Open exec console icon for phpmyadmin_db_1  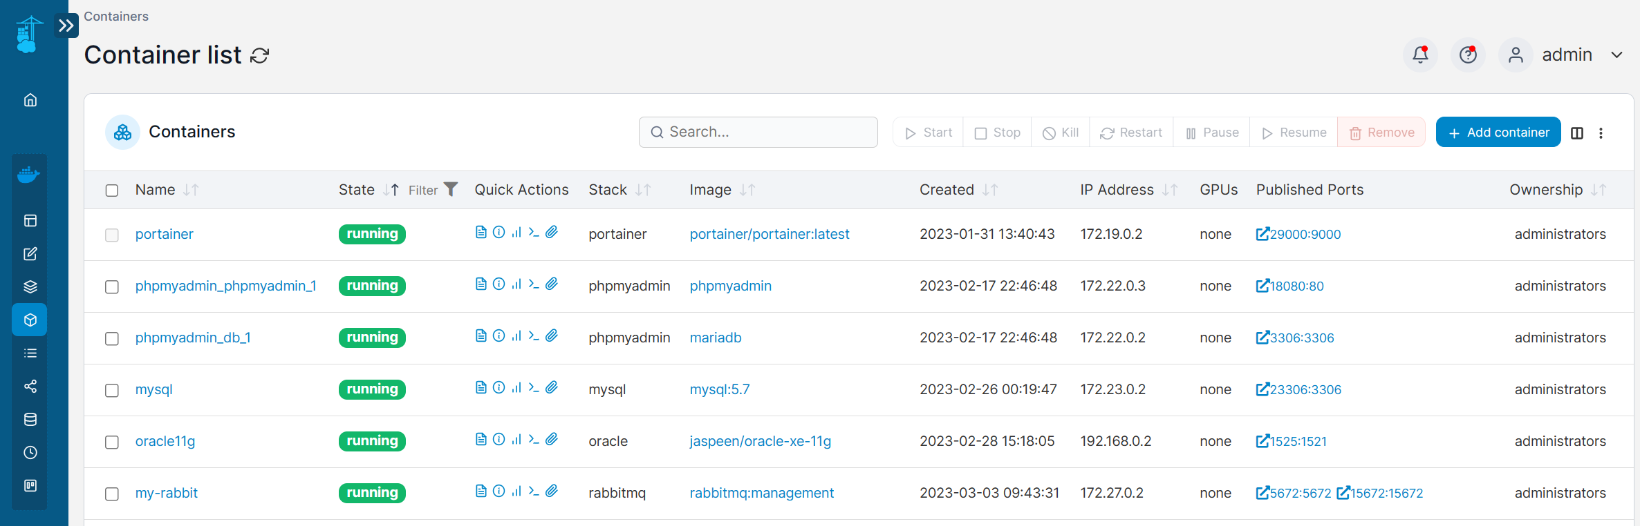(x=534, y=336)
